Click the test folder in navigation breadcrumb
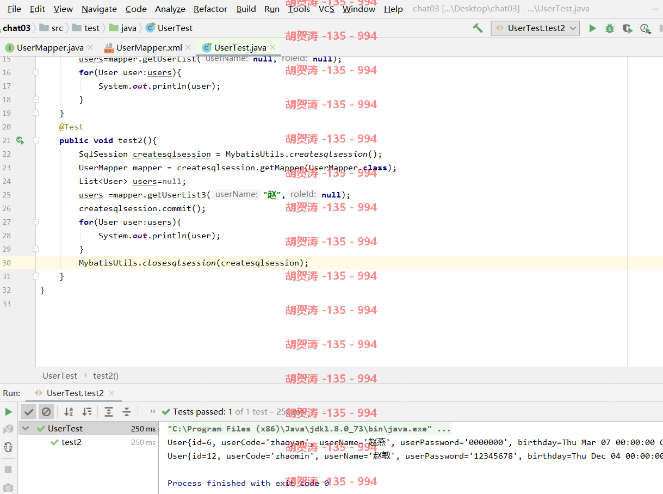This screenshot has width=663, height=494. [85, 28]
